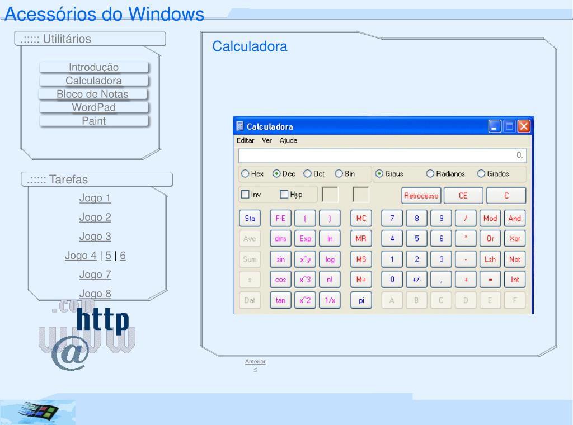Click the log button
573x425 pixels.
[x=330, y=259]
